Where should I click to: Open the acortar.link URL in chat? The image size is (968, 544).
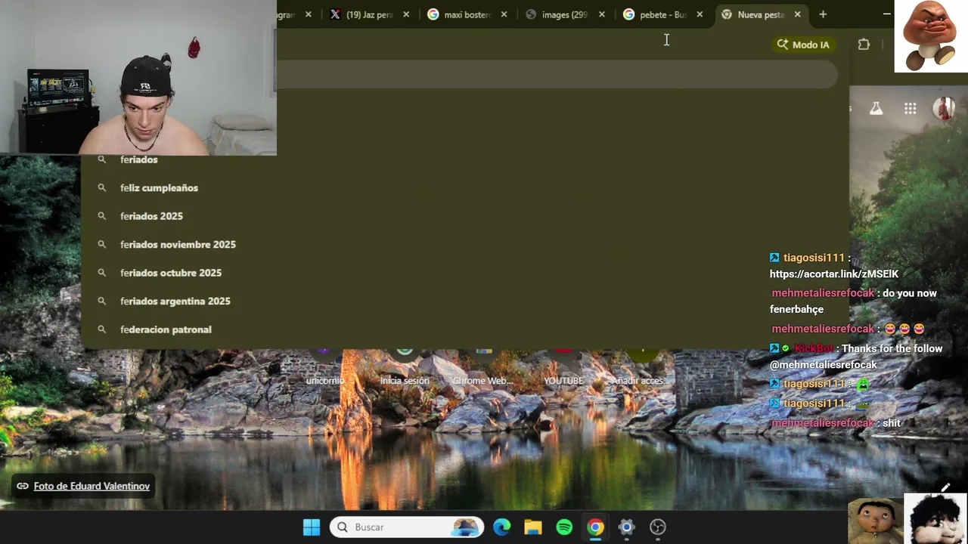(833, 274)
